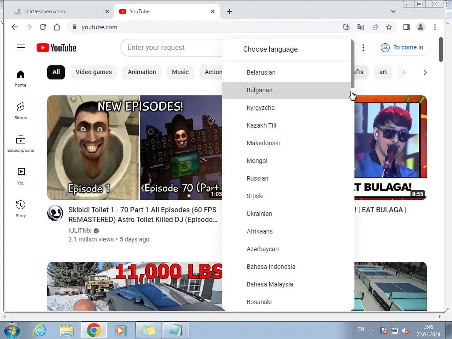Click the muted volume tray icon

[x=405, y=331]
